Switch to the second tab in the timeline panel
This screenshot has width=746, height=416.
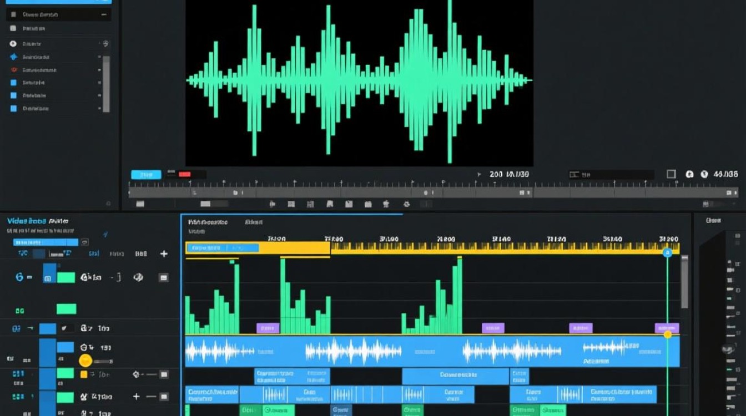tap(254, 222)
